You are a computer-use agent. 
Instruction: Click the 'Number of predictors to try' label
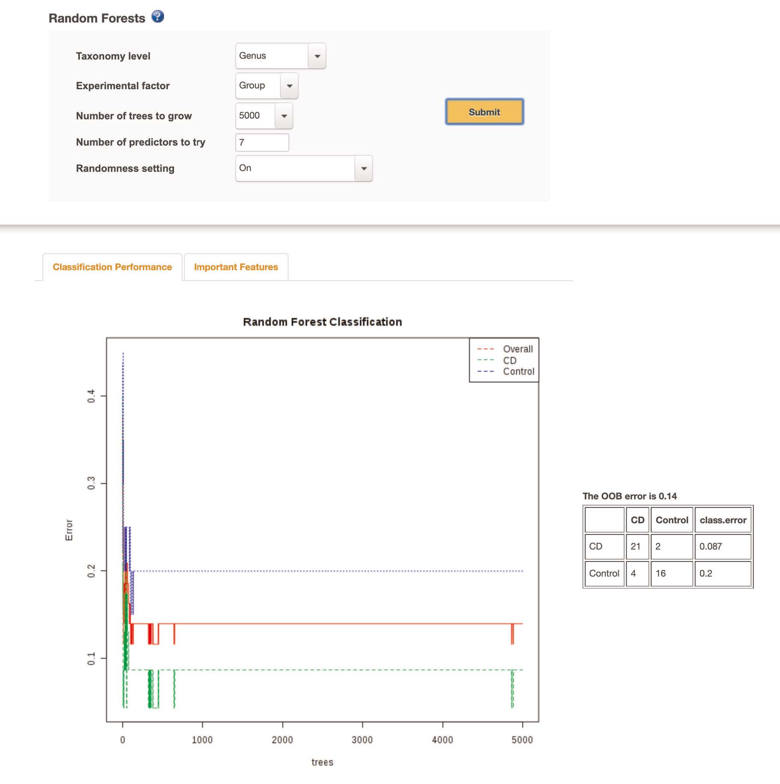[x=141, y=142]
